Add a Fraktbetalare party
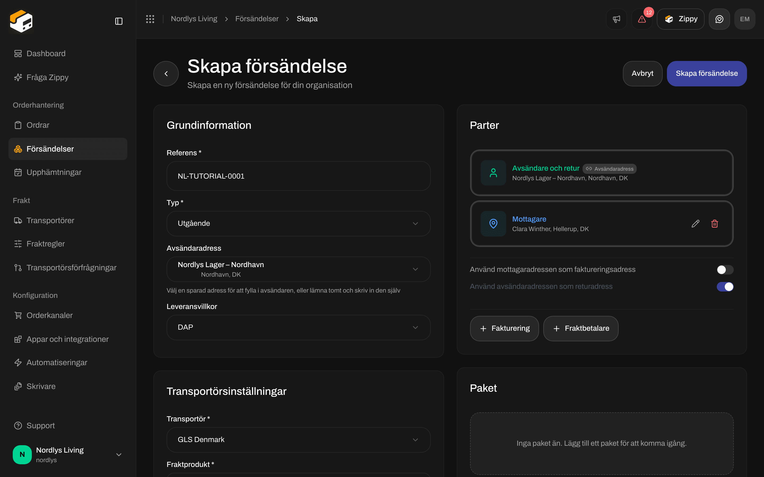Viewport: 764px width, 477px height. click(581, 328)
